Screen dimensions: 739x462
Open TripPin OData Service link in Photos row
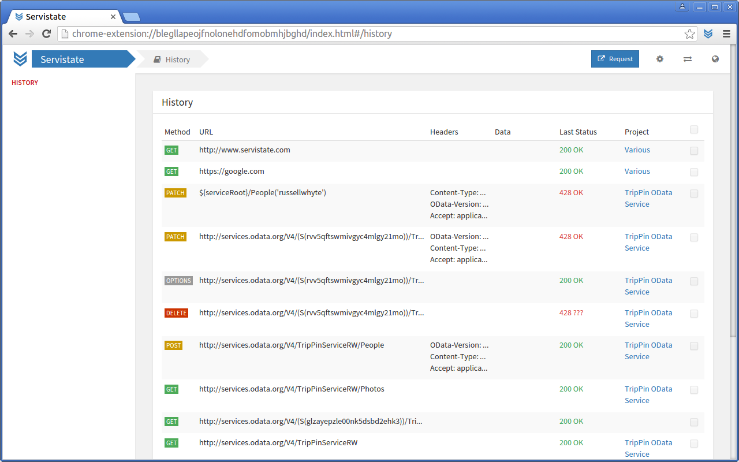click(648, 394)
